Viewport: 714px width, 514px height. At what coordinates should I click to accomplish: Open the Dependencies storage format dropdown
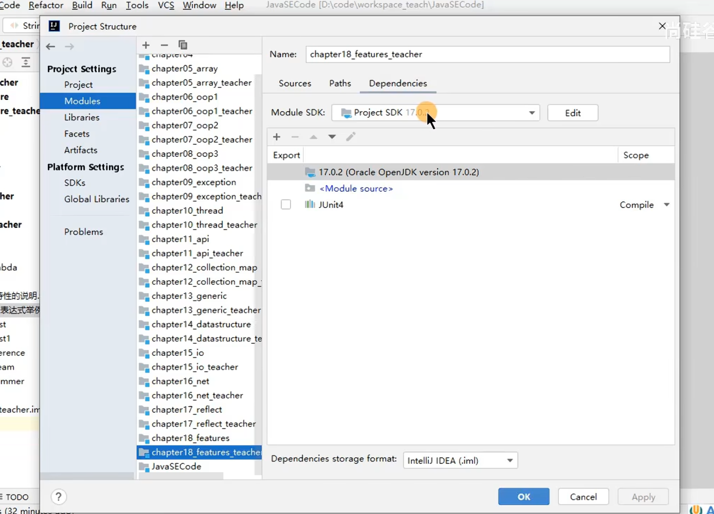(x=460, y=460)
